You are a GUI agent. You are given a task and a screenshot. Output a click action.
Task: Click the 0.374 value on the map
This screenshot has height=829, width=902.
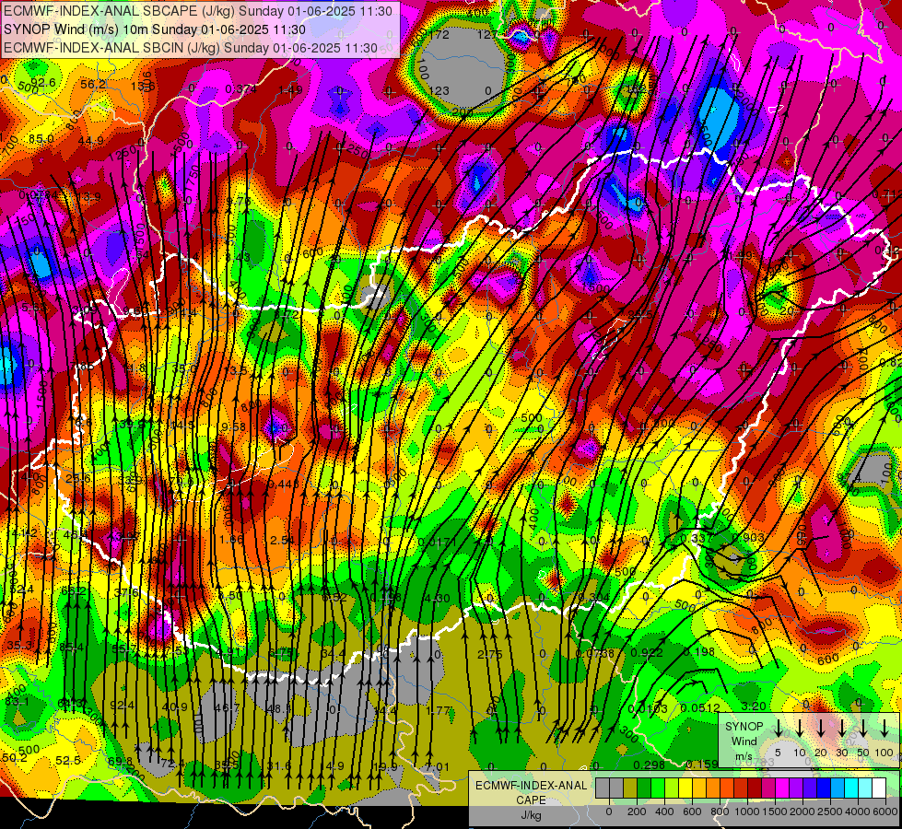(241, 88)
